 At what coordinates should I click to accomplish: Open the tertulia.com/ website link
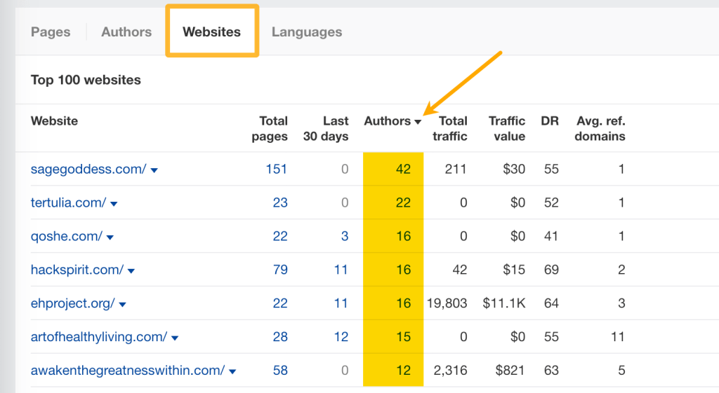click(68, 202)
